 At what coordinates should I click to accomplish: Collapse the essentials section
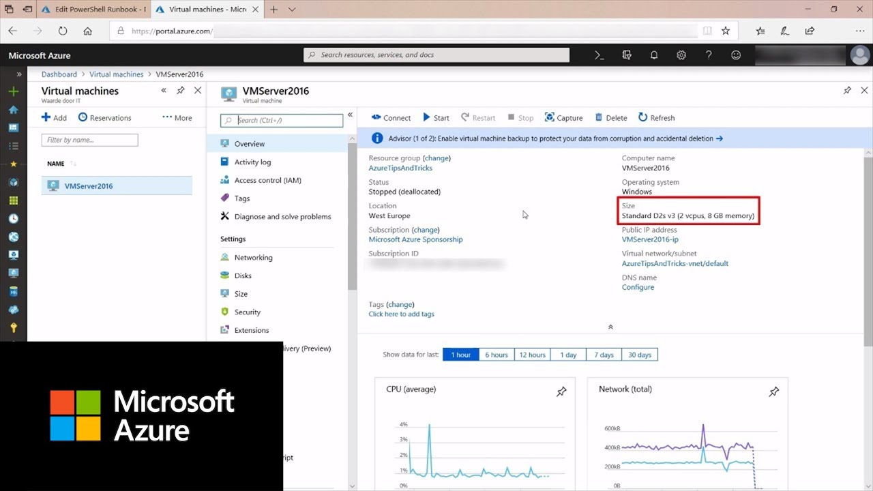pyautogui.click(x=610, y=327)
